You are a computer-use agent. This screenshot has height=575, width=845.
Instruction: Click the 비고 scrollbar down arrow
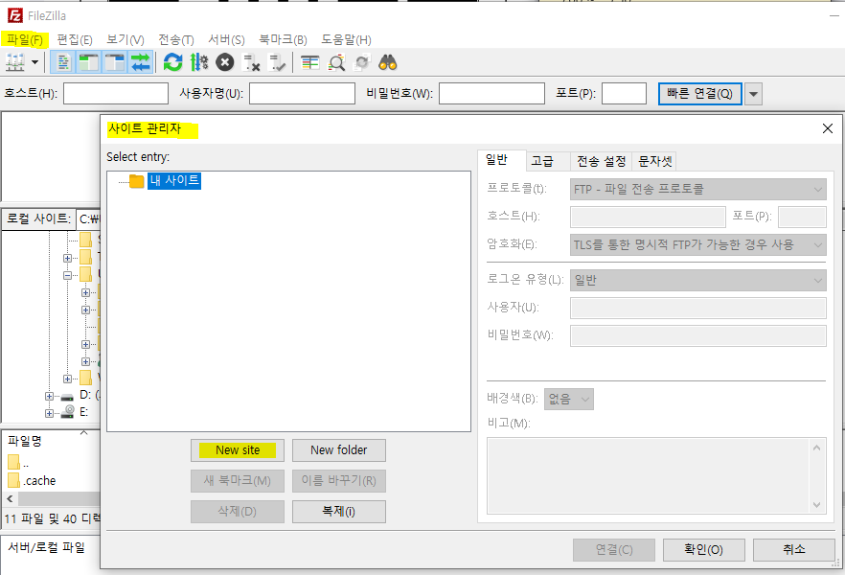tap(817, 505)
